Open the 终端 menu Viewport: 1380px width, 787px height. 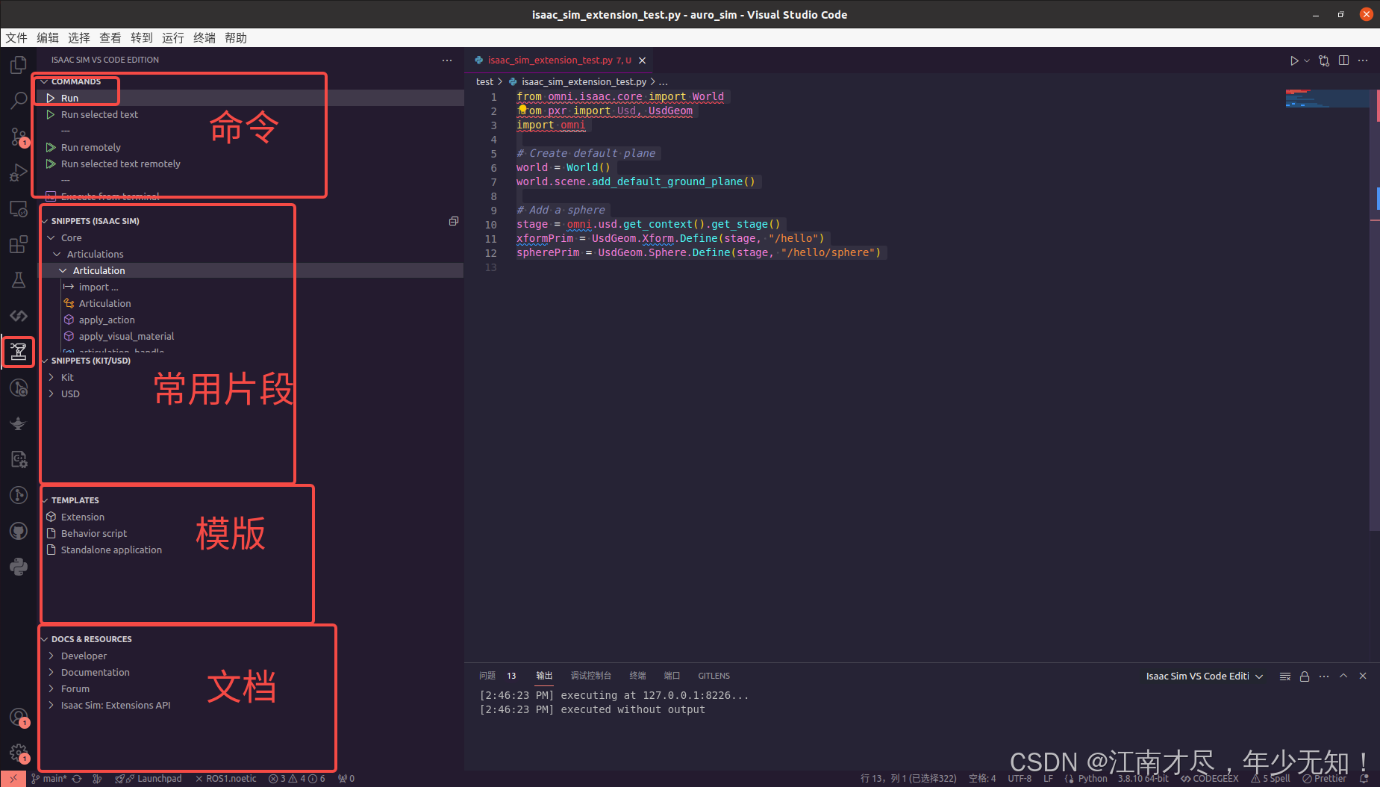[204, 37]
